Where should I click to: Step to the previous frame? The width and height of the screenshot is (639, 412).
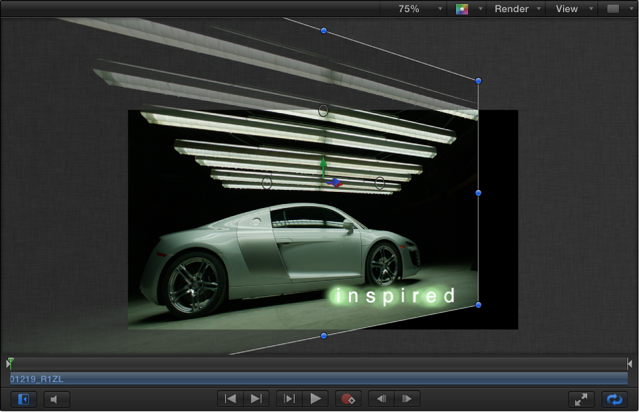(381, 399)
